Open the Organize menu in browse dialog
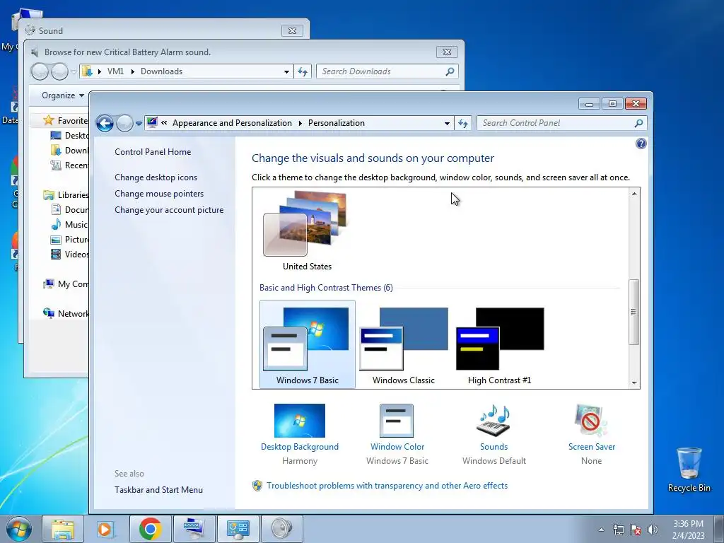Image resolution: width=724 pixels, height=543 pixels. pyautogui.click(x=63, y=95)
